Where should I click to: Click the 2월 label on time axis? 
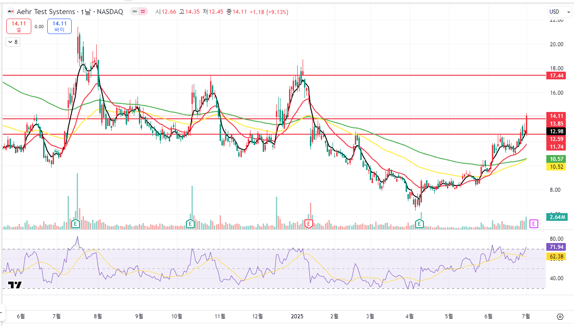[x=335, y=316]
